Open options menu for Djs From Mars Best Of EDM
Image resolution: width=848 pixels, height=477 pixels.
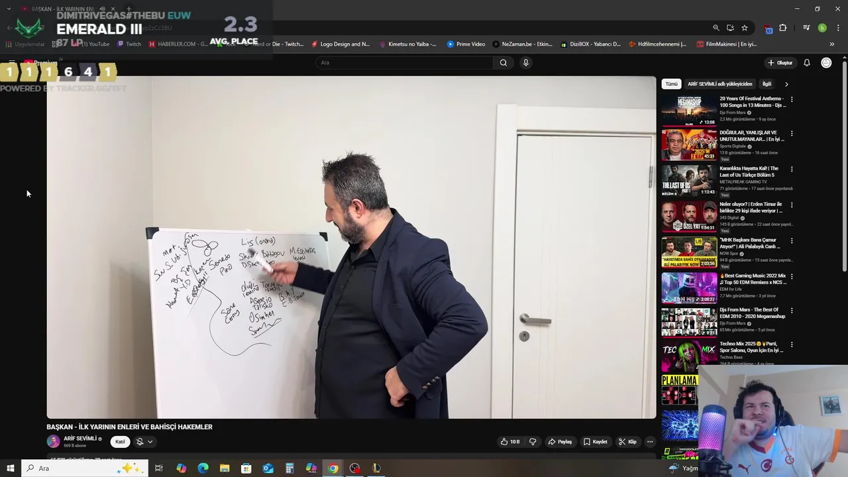pos(792,310)
